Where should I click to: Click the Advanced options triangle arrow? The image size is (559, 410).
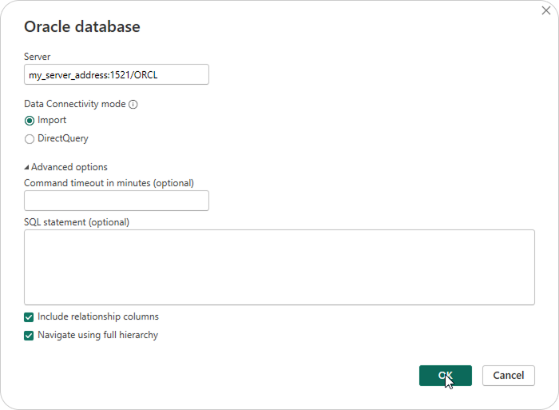(x=26, y=168)
